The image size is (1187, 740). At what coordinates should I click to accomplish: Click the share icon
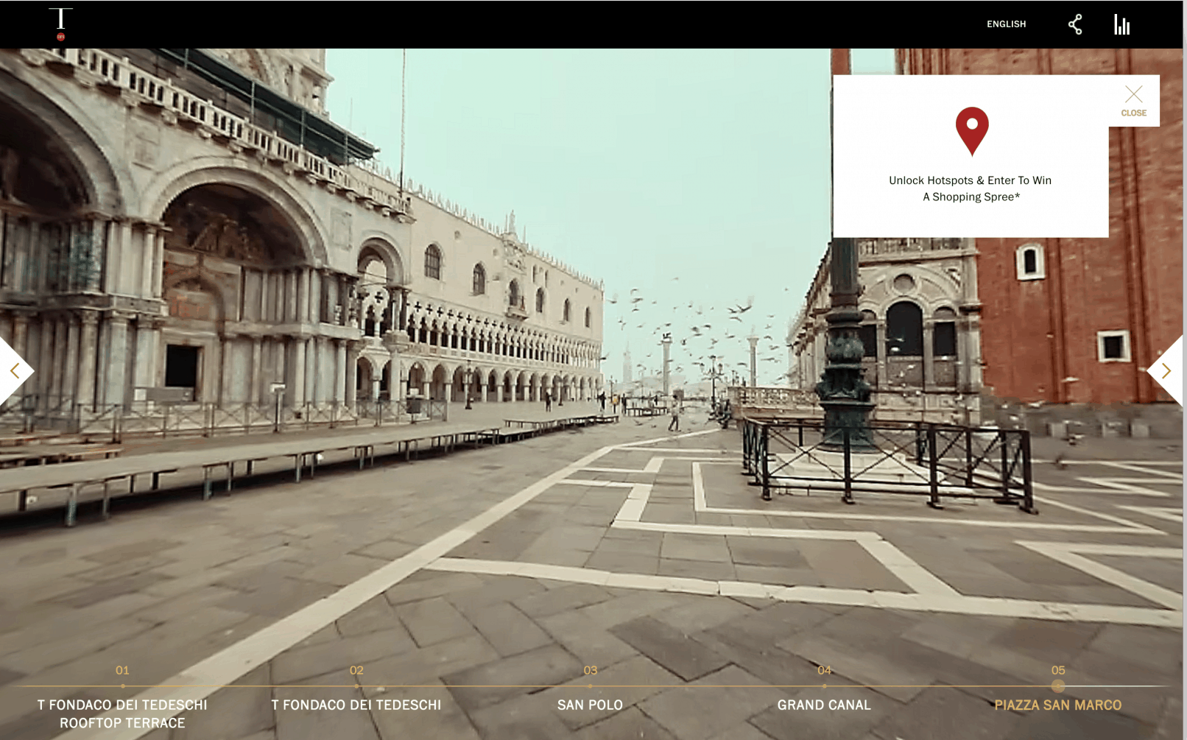point(1075,24)
